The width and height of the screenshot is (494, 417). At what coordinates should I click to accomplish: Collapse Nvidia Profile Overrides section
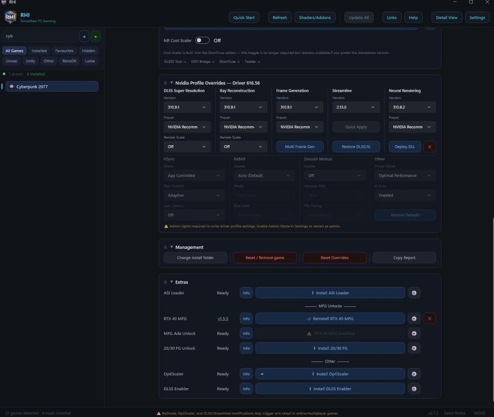pos(171,82)
